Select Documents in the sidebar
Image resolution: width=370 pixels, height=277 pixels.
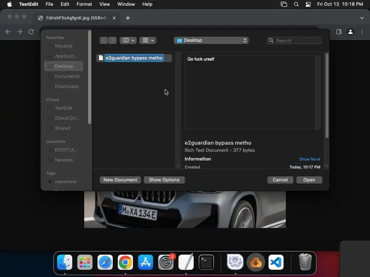click(64, 76)
